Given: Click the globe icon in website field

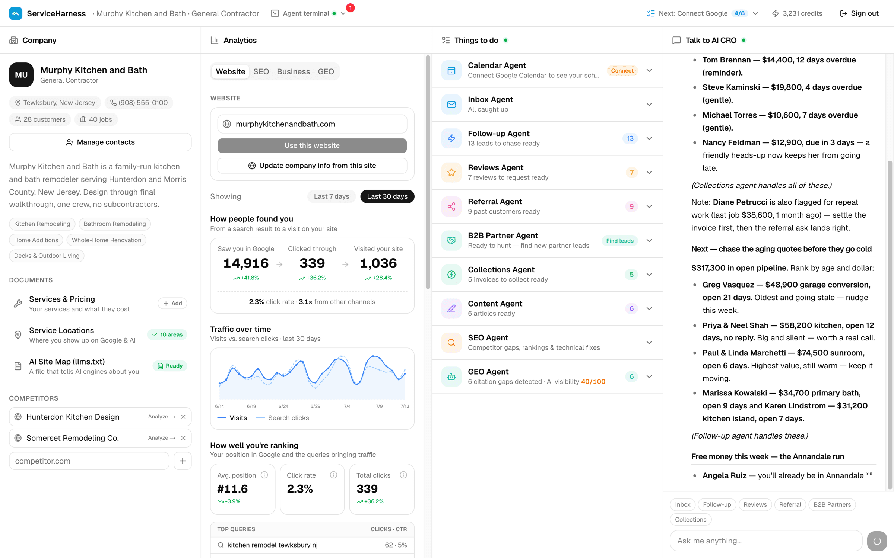Looking at the screenshot, I should coord(227,124).
